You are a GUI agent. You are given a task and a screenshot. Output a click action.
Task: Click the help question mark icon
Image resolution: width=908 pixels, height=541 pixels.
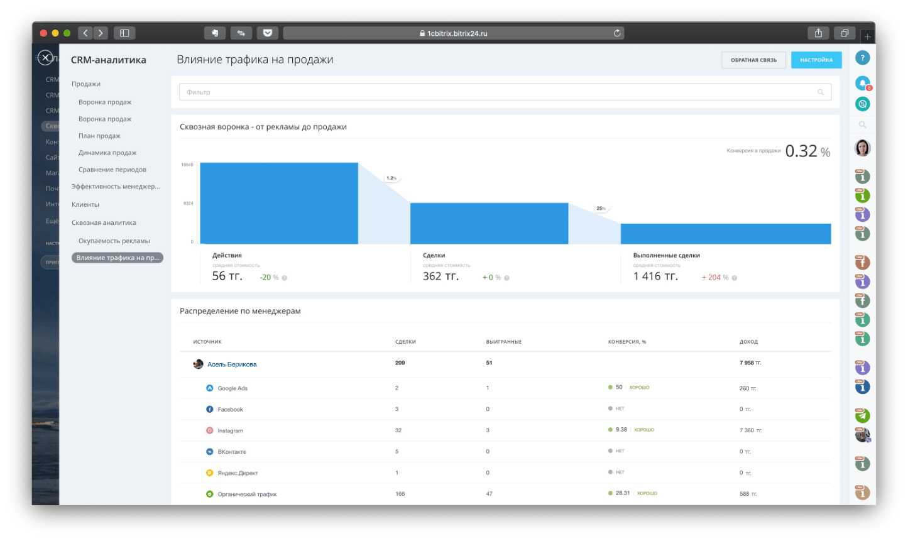[862, 58]
